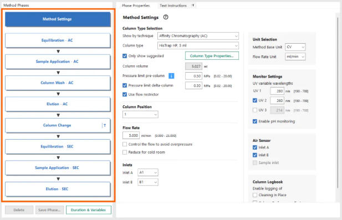Click the UV 2 wavelength field
The height and width of the screenshot is (220, 342).
pos(277,100)
